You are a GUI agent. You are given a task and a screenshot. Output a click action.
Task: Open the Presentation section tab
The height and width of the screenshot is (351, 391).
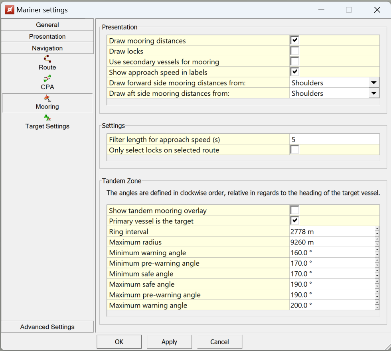47,36
